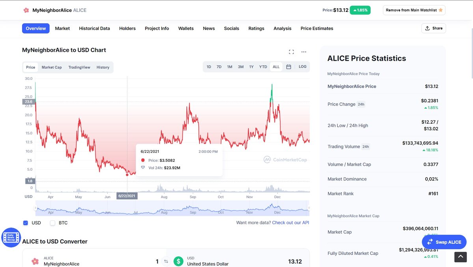Select the 1Y time range
The height and width of the screenshot is (267, 473).
point(251,67)
